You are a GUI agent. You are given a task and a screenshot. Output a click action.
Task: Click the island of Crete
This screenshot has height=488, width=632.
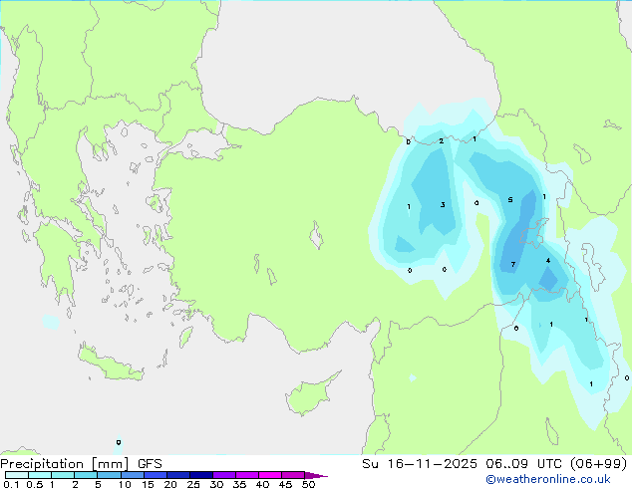pos(110,364)
